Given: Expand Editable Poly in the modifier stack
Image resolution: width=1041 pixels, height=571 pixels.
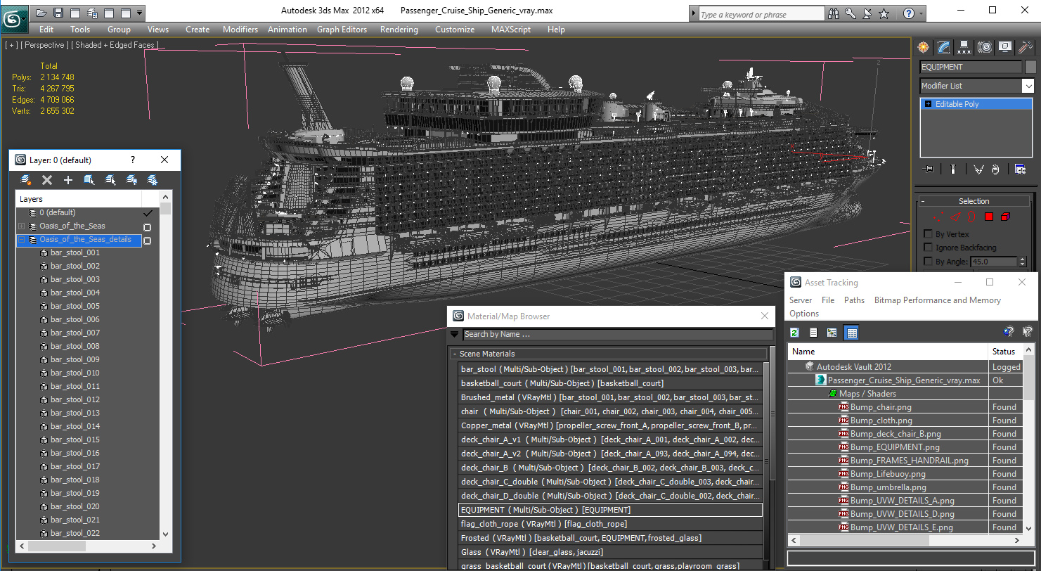Looking at the screenshot, I should 928,104.
